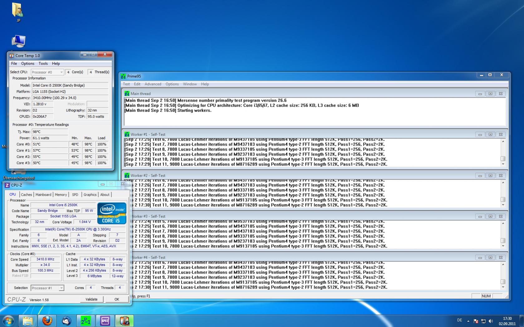Restore the Main thread child window
The width and height of the screenshot is (524, 327).
click(x=490, y=94)
